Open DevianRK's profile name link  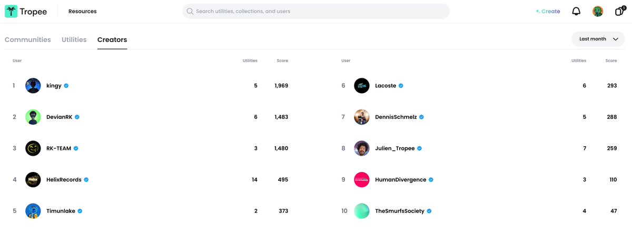(60, 117)
